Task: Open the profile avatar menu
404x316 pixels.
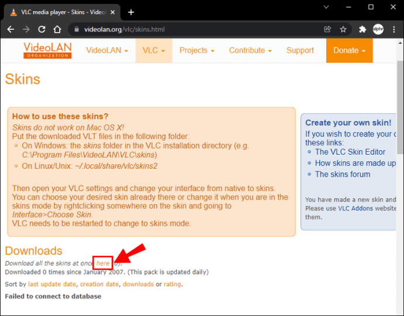Action: 378,29
